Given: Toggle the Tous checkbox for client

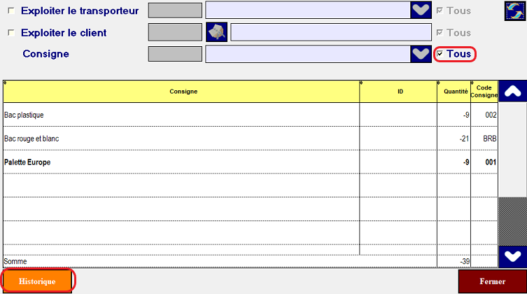Looking at the screenshot, I should (440, 32).
